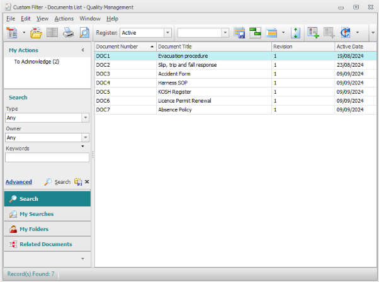Select the Licence Permit Renewal title
The image size is (379, 282).
(184, 101)
